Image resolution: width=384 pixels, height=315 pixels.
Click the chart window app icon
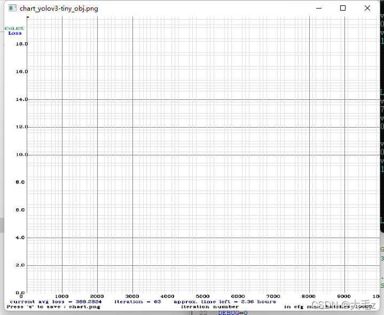(x=12, y=8)
